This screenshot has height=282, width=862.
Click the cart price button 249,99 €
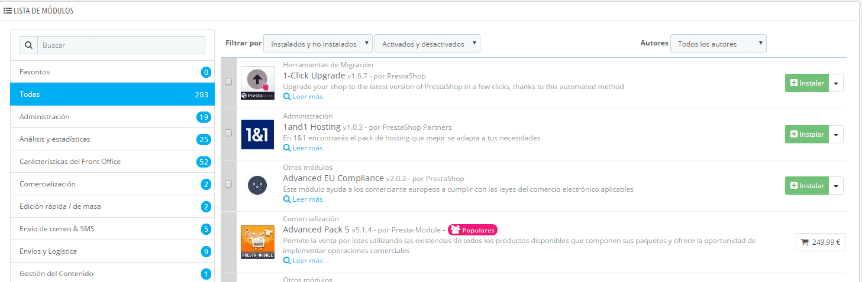pyautogui.click(x=821, y=242)
